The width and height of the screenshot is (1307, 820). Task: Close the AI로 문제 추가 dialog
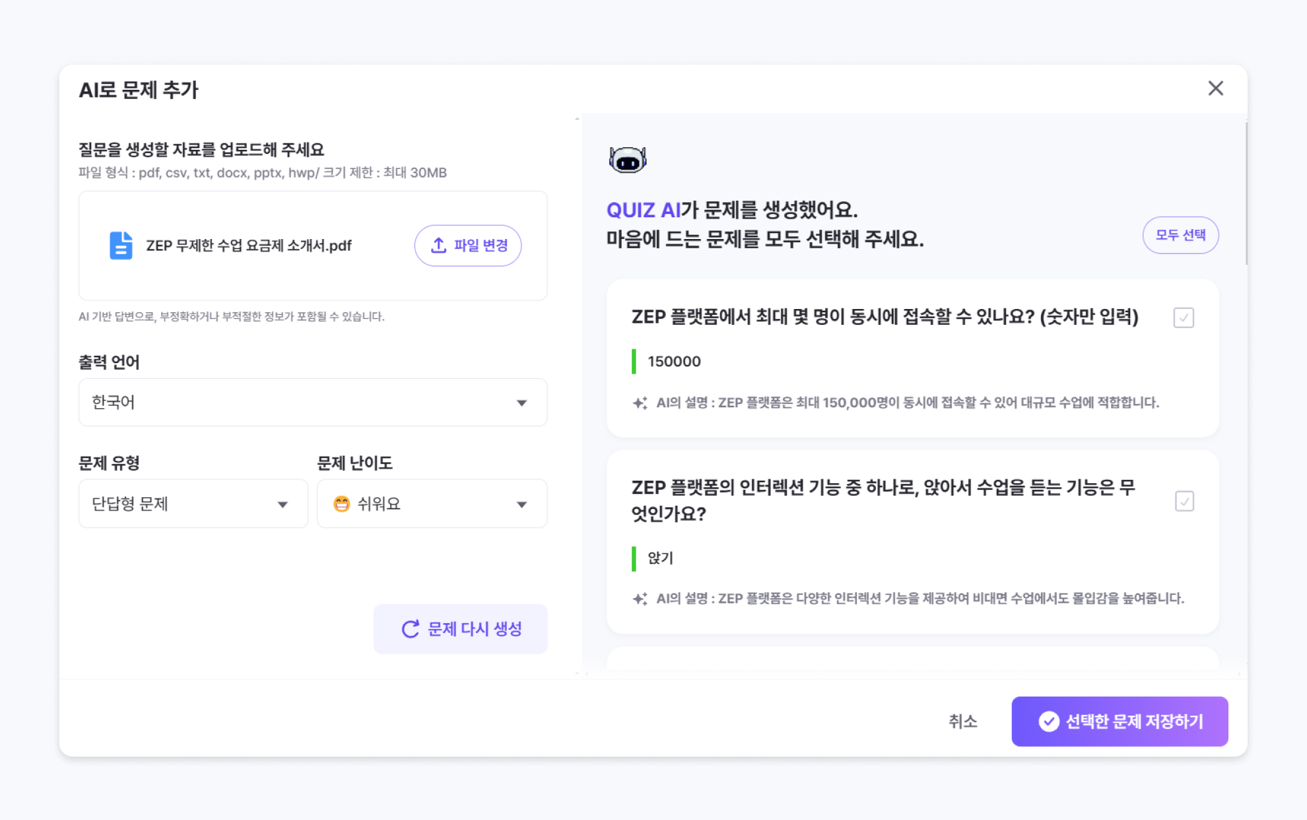(x=1215, y=88)
